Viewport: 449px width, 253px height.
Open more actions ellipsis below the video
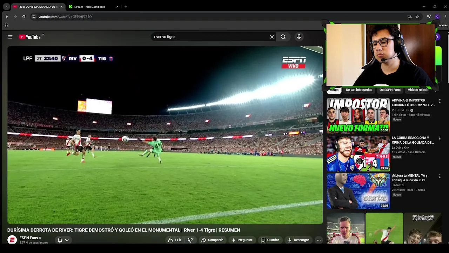click(319, 240)
